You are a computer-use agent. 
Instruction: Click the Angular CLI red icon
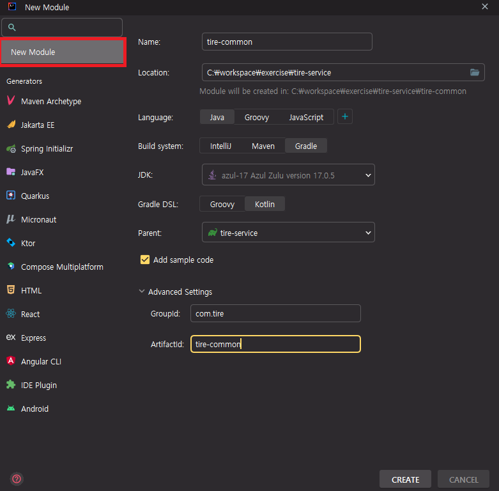[11, 361]
